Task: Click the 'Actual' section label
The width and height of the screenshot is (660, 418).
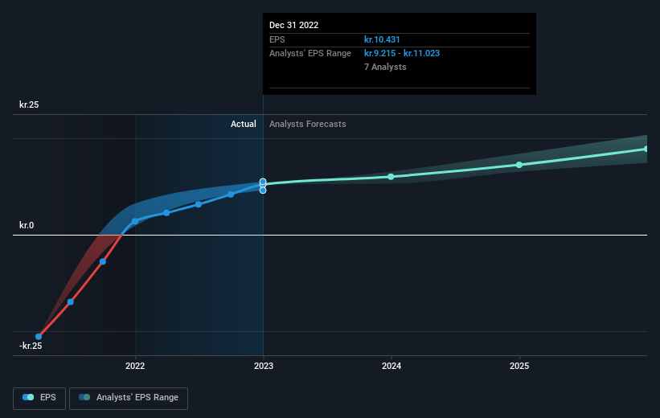Action: click(x=244, y=124)
